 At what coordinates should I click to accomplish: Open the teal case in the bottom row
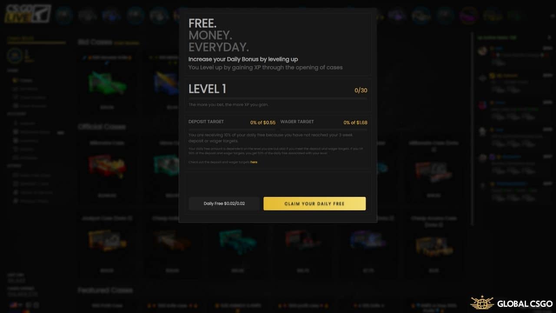tap(238, 241)
